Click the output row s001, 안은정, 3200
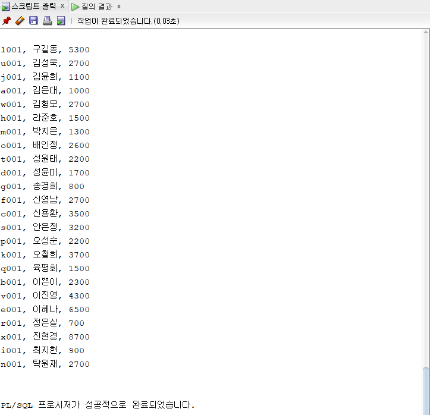The image size is (430, 415). (45, 228)
